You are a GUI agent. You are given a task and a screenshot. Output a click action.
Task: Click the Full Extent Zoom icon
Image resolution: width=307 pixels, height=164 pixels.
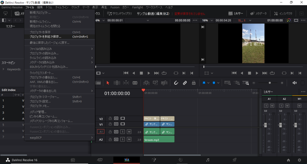point(227,83)
